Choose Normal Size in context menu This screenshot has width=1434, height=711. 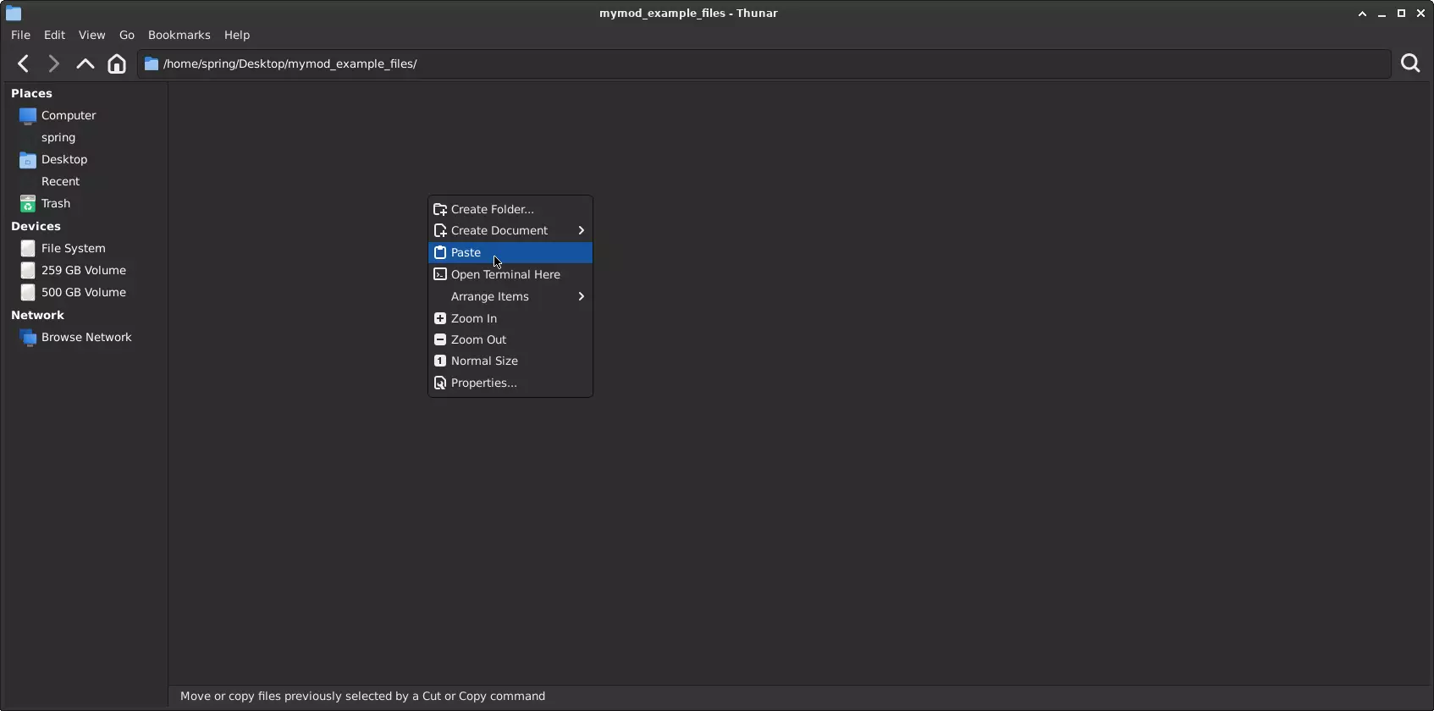click(x=510, y=361)
